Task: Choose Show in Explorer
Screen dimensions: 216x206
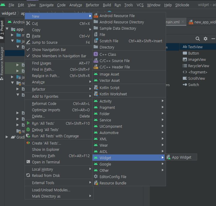Action: point(58,150)
